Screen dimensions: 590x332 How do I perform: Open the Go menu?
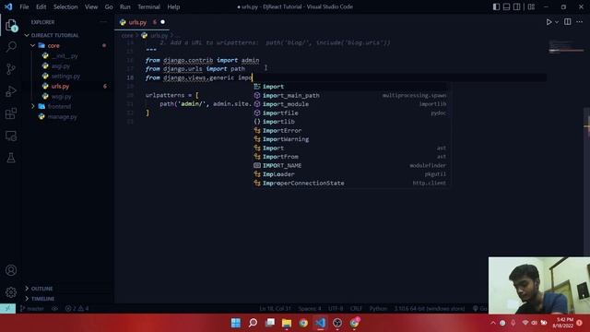[x=109, y=6]
